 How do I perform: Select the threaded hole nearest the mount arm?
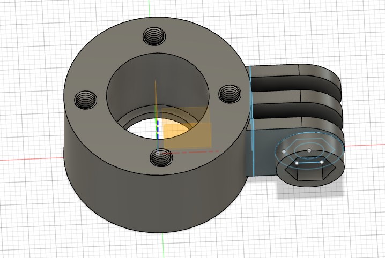[229, 94]
